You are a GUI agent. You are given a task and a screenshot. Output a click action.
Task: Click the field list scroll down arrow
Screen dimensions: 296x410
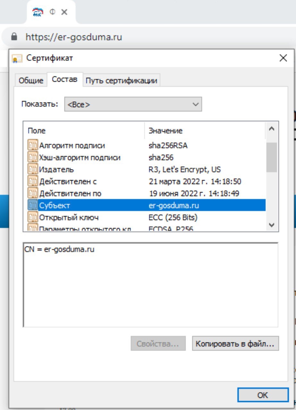[272, 225]
